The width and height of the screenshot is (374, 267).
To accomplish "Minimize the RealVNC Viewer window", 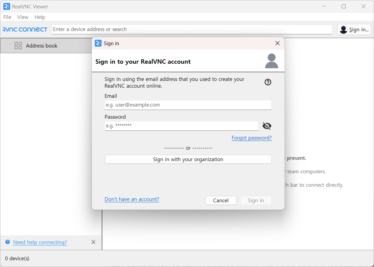I will pos(324,6).
